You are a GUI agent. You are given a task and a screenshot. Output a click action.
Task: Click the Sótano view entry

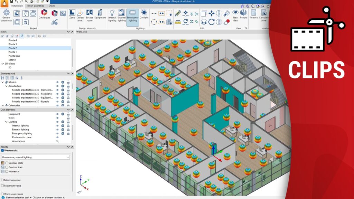point(12,59)
